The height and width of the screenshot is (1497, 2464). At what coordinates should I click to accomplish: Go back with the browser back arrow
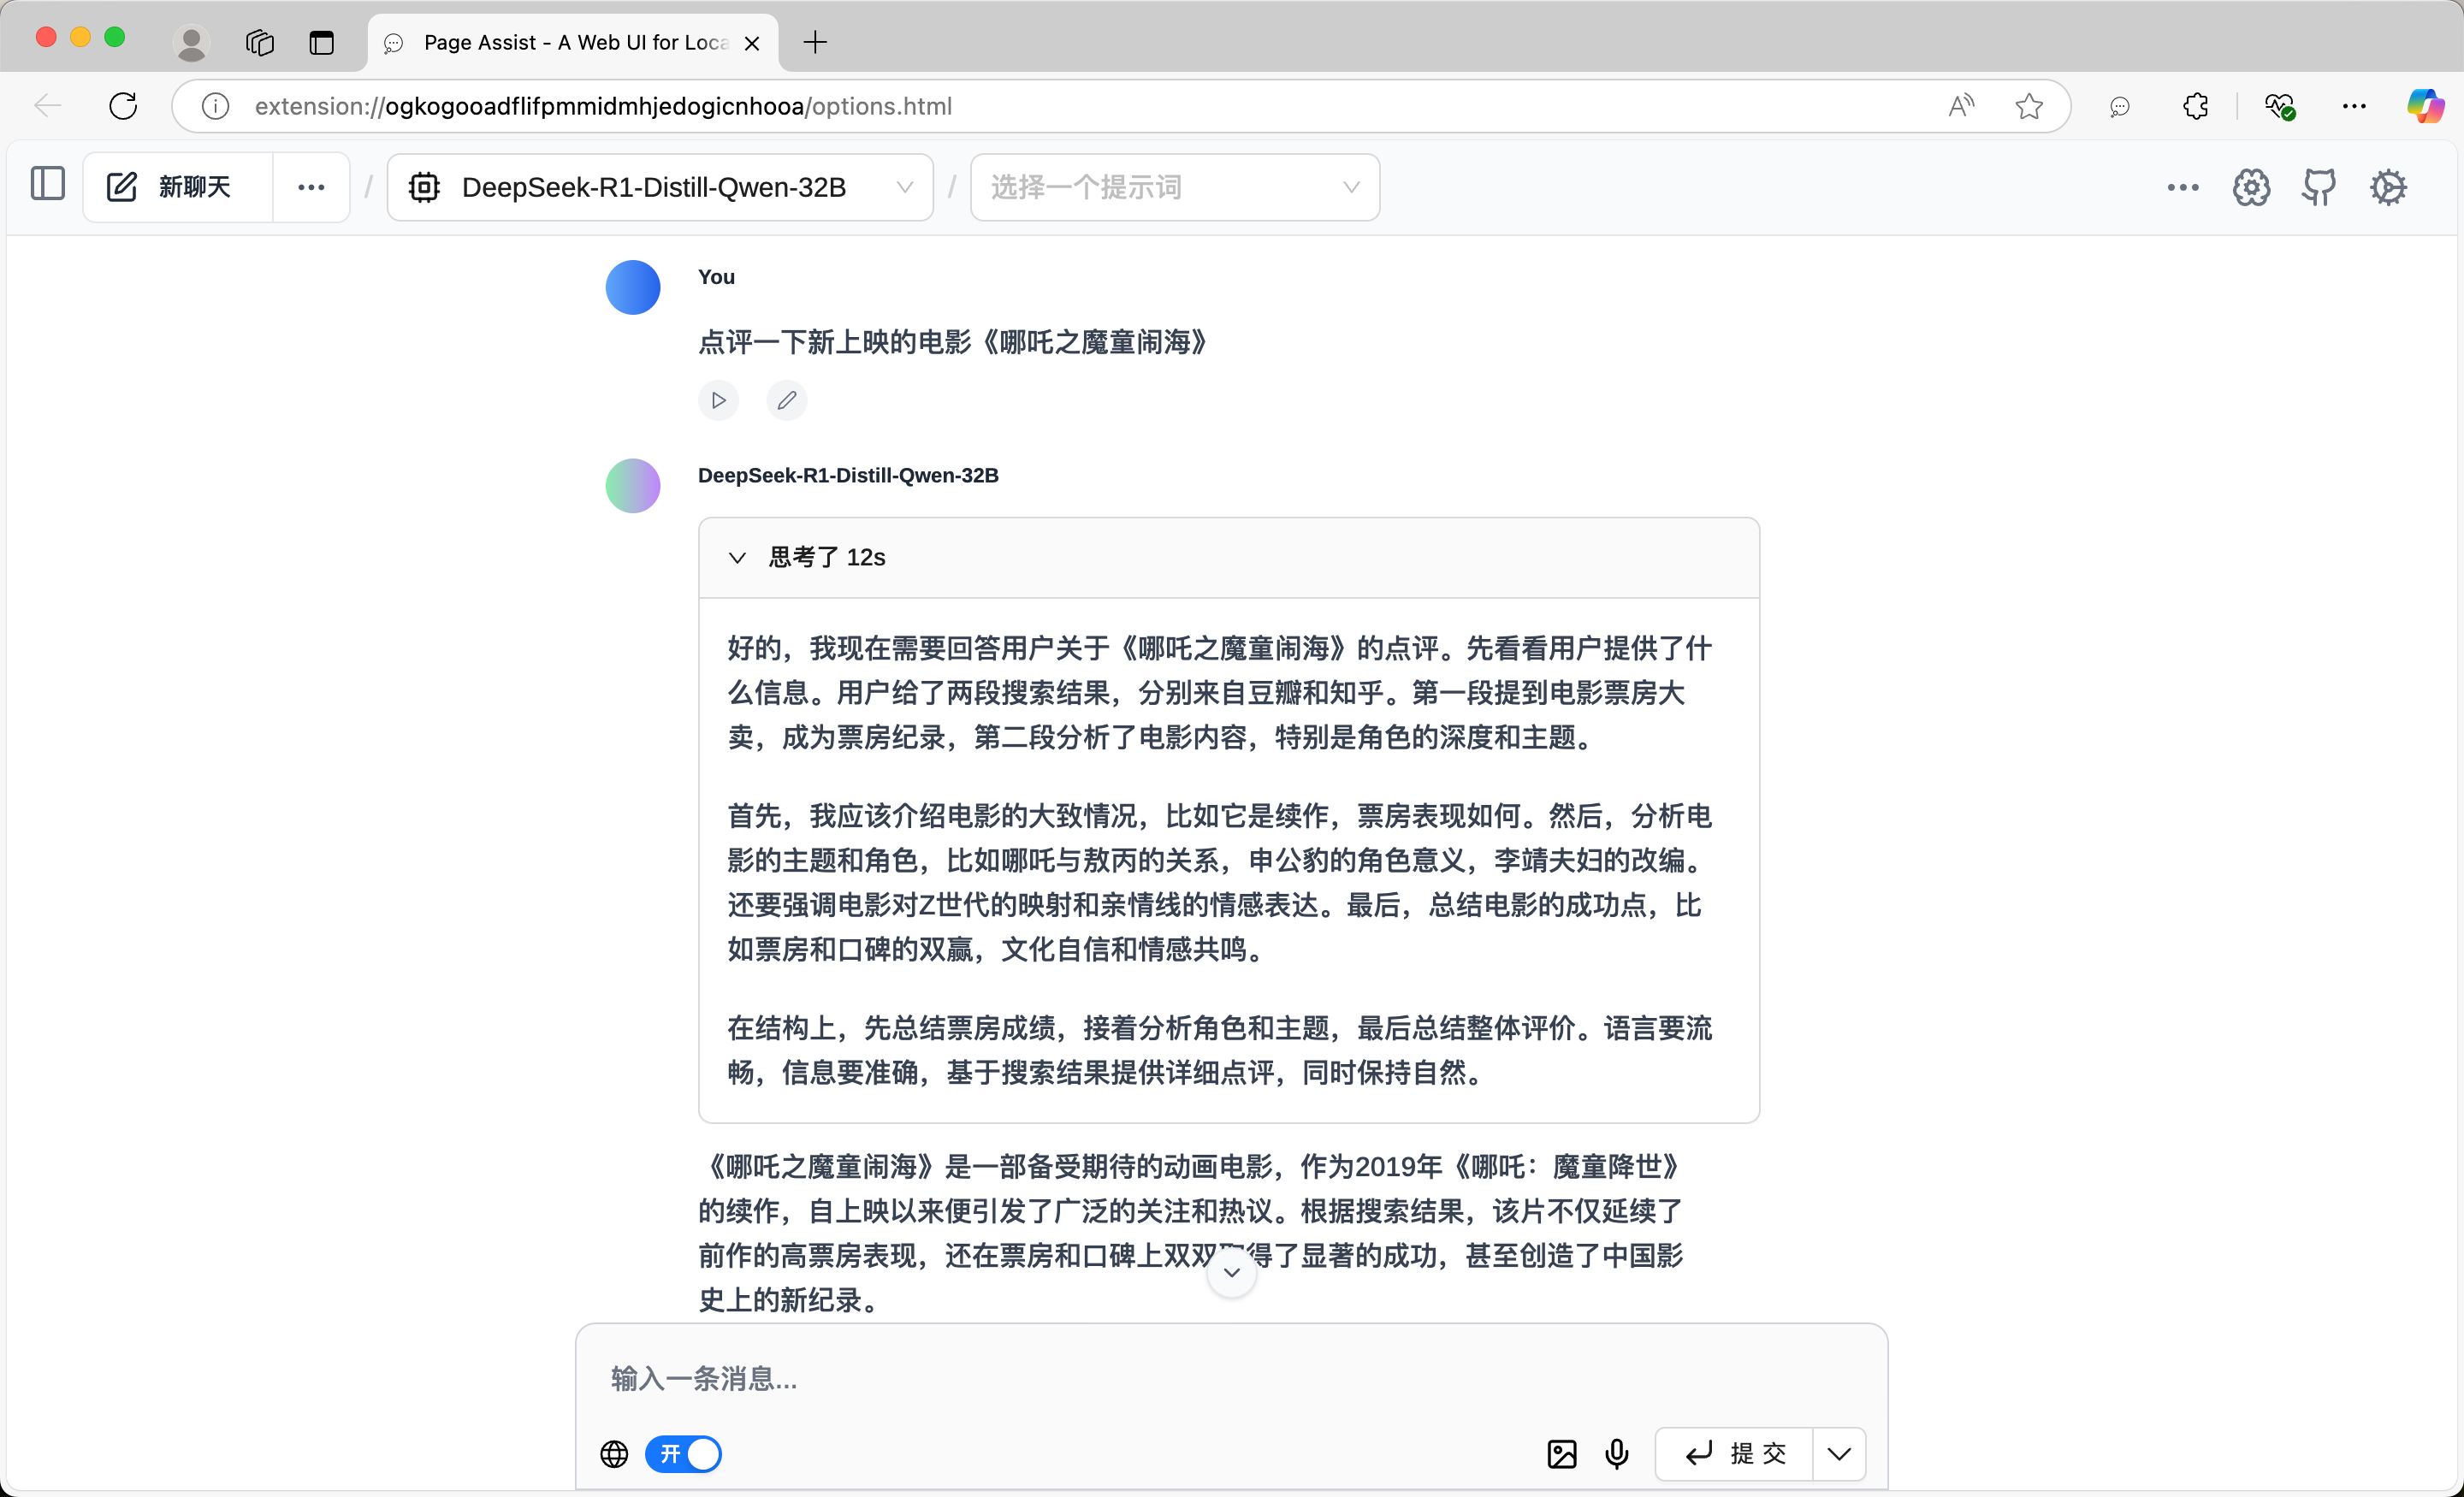point(47,106)
